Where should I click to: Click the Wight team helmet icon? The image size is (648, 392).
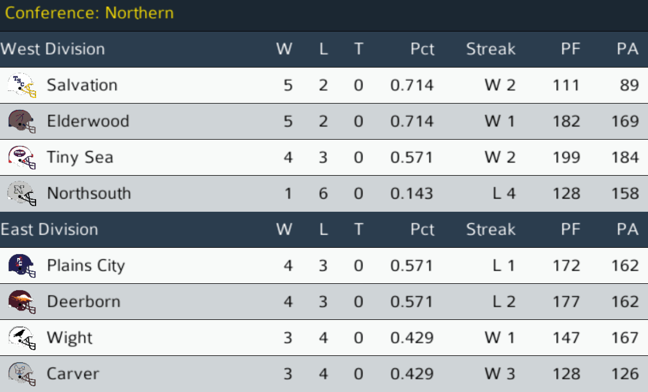tap(22, 338)
